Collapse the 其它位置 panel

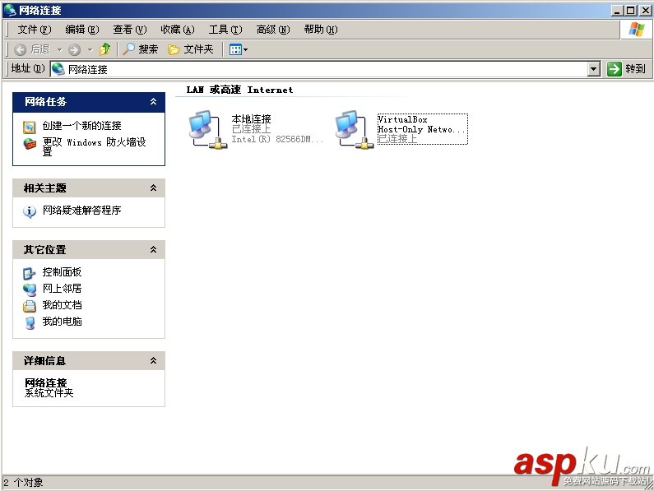pyautogui.click(x=154, y=249)
